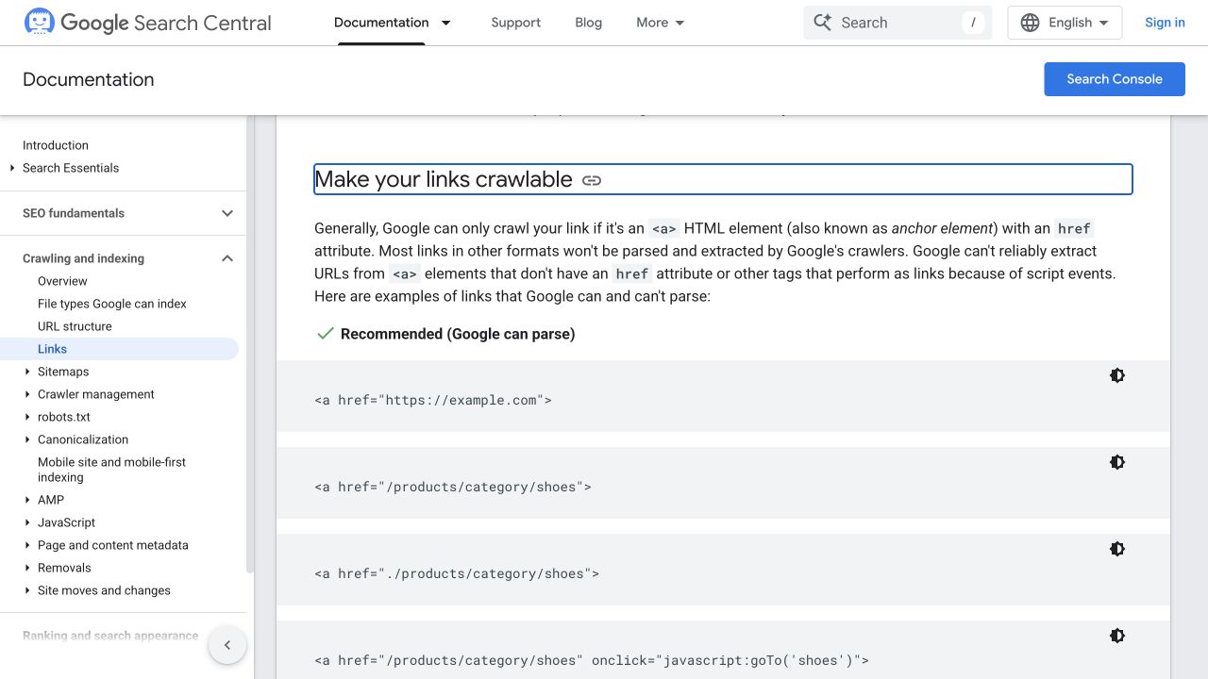This screenshot has width=1208, height=679.
Task: Open the Overview sidebar link
Action: pyautogui.click(x=62, y=281)
